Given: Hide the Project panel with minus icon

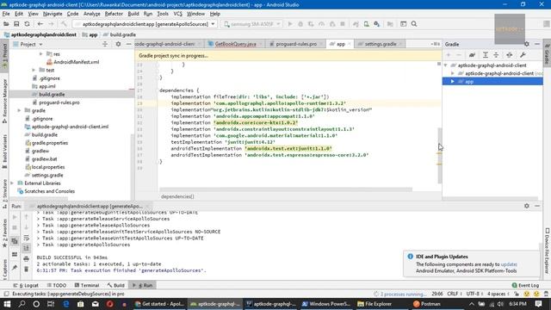Looking at the screenshot, I should point(128,44).
